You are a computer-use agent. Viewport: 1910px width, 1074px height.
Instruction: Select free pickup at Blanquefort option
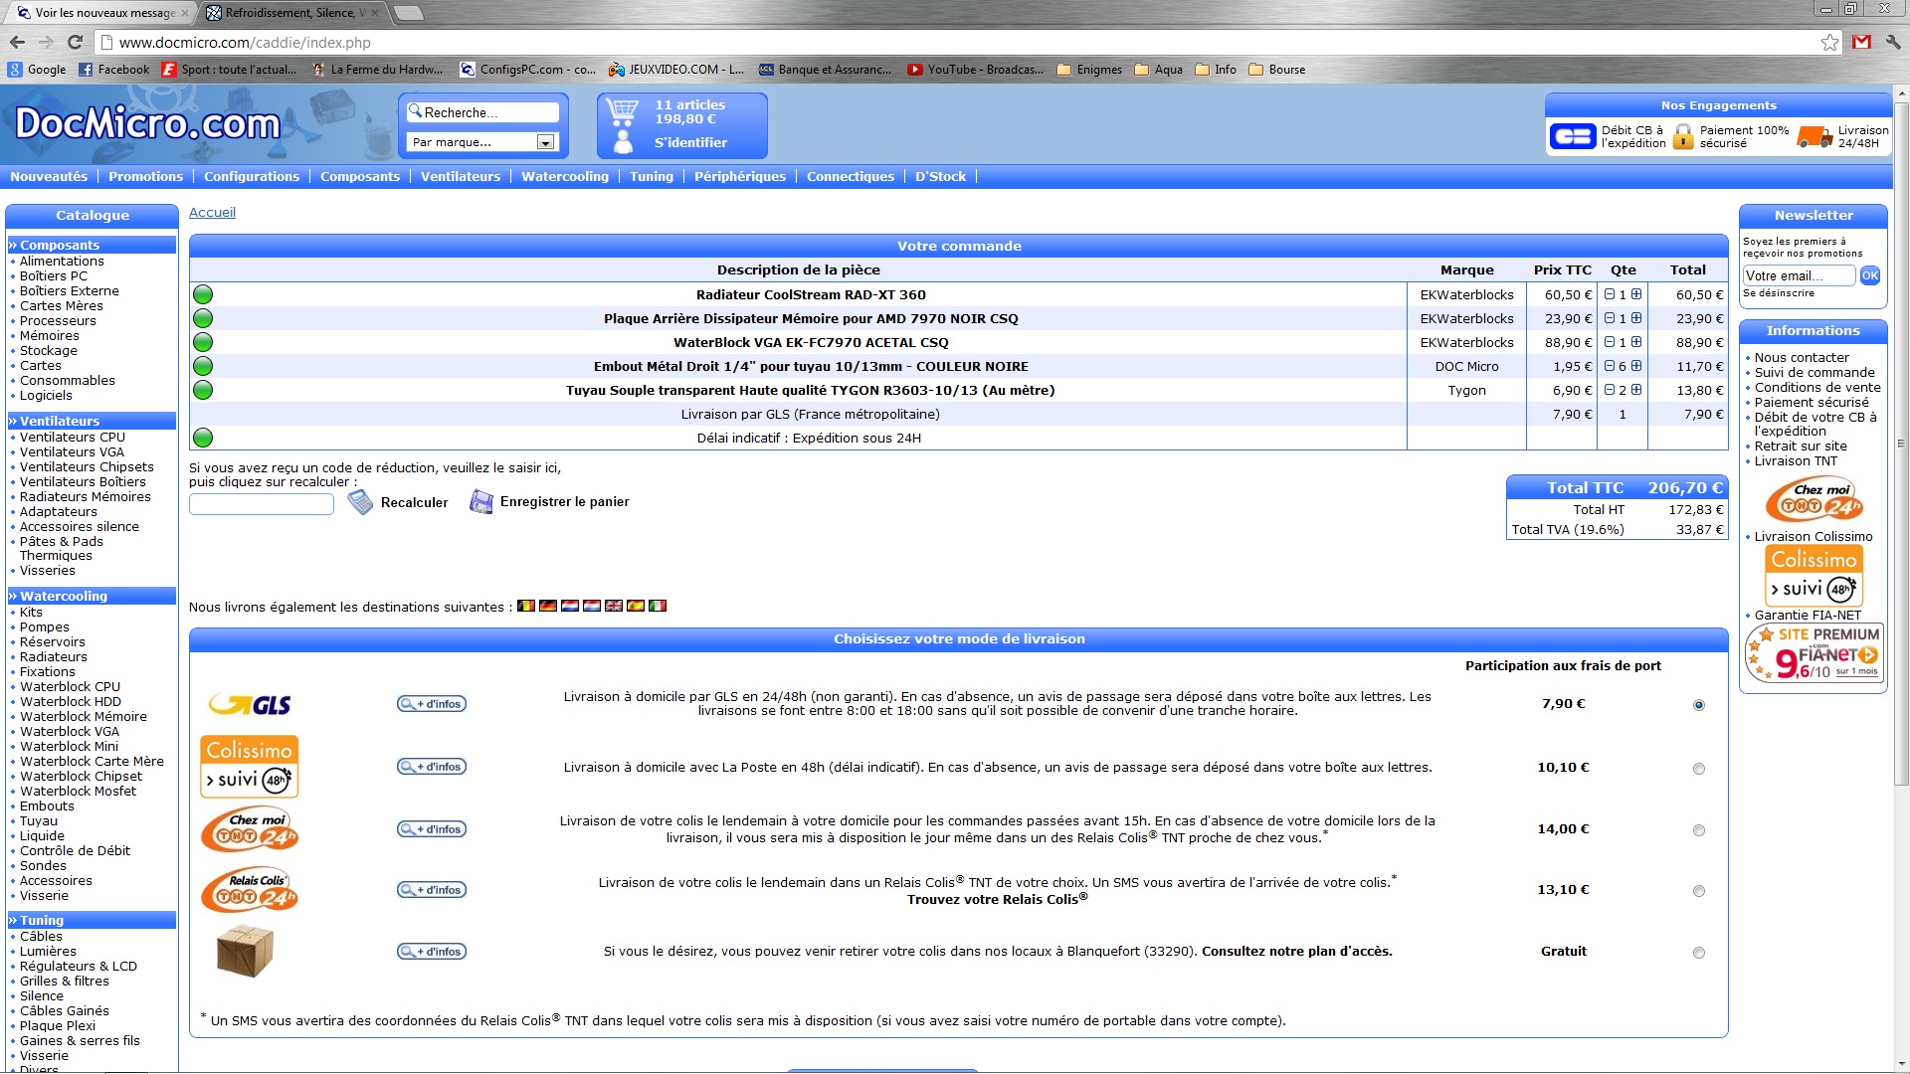[x=1698, y=953]
